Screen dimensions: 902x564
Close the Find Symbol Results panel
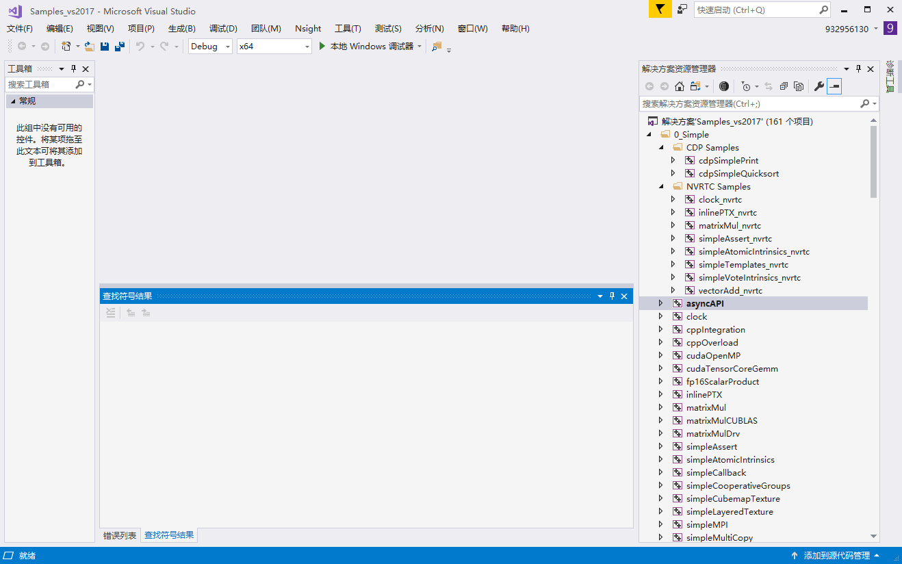tap(624, 296)
